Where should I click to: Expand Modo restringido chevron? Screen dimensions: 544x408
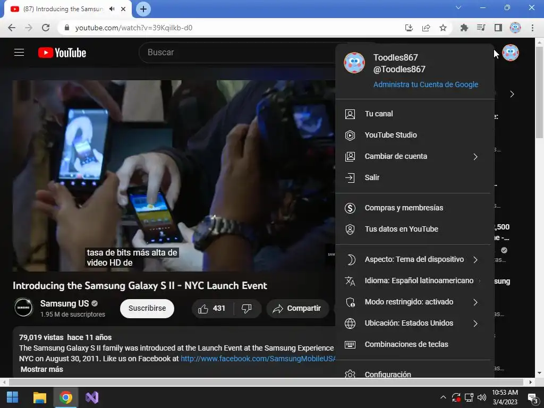click(x=475, y=302)
